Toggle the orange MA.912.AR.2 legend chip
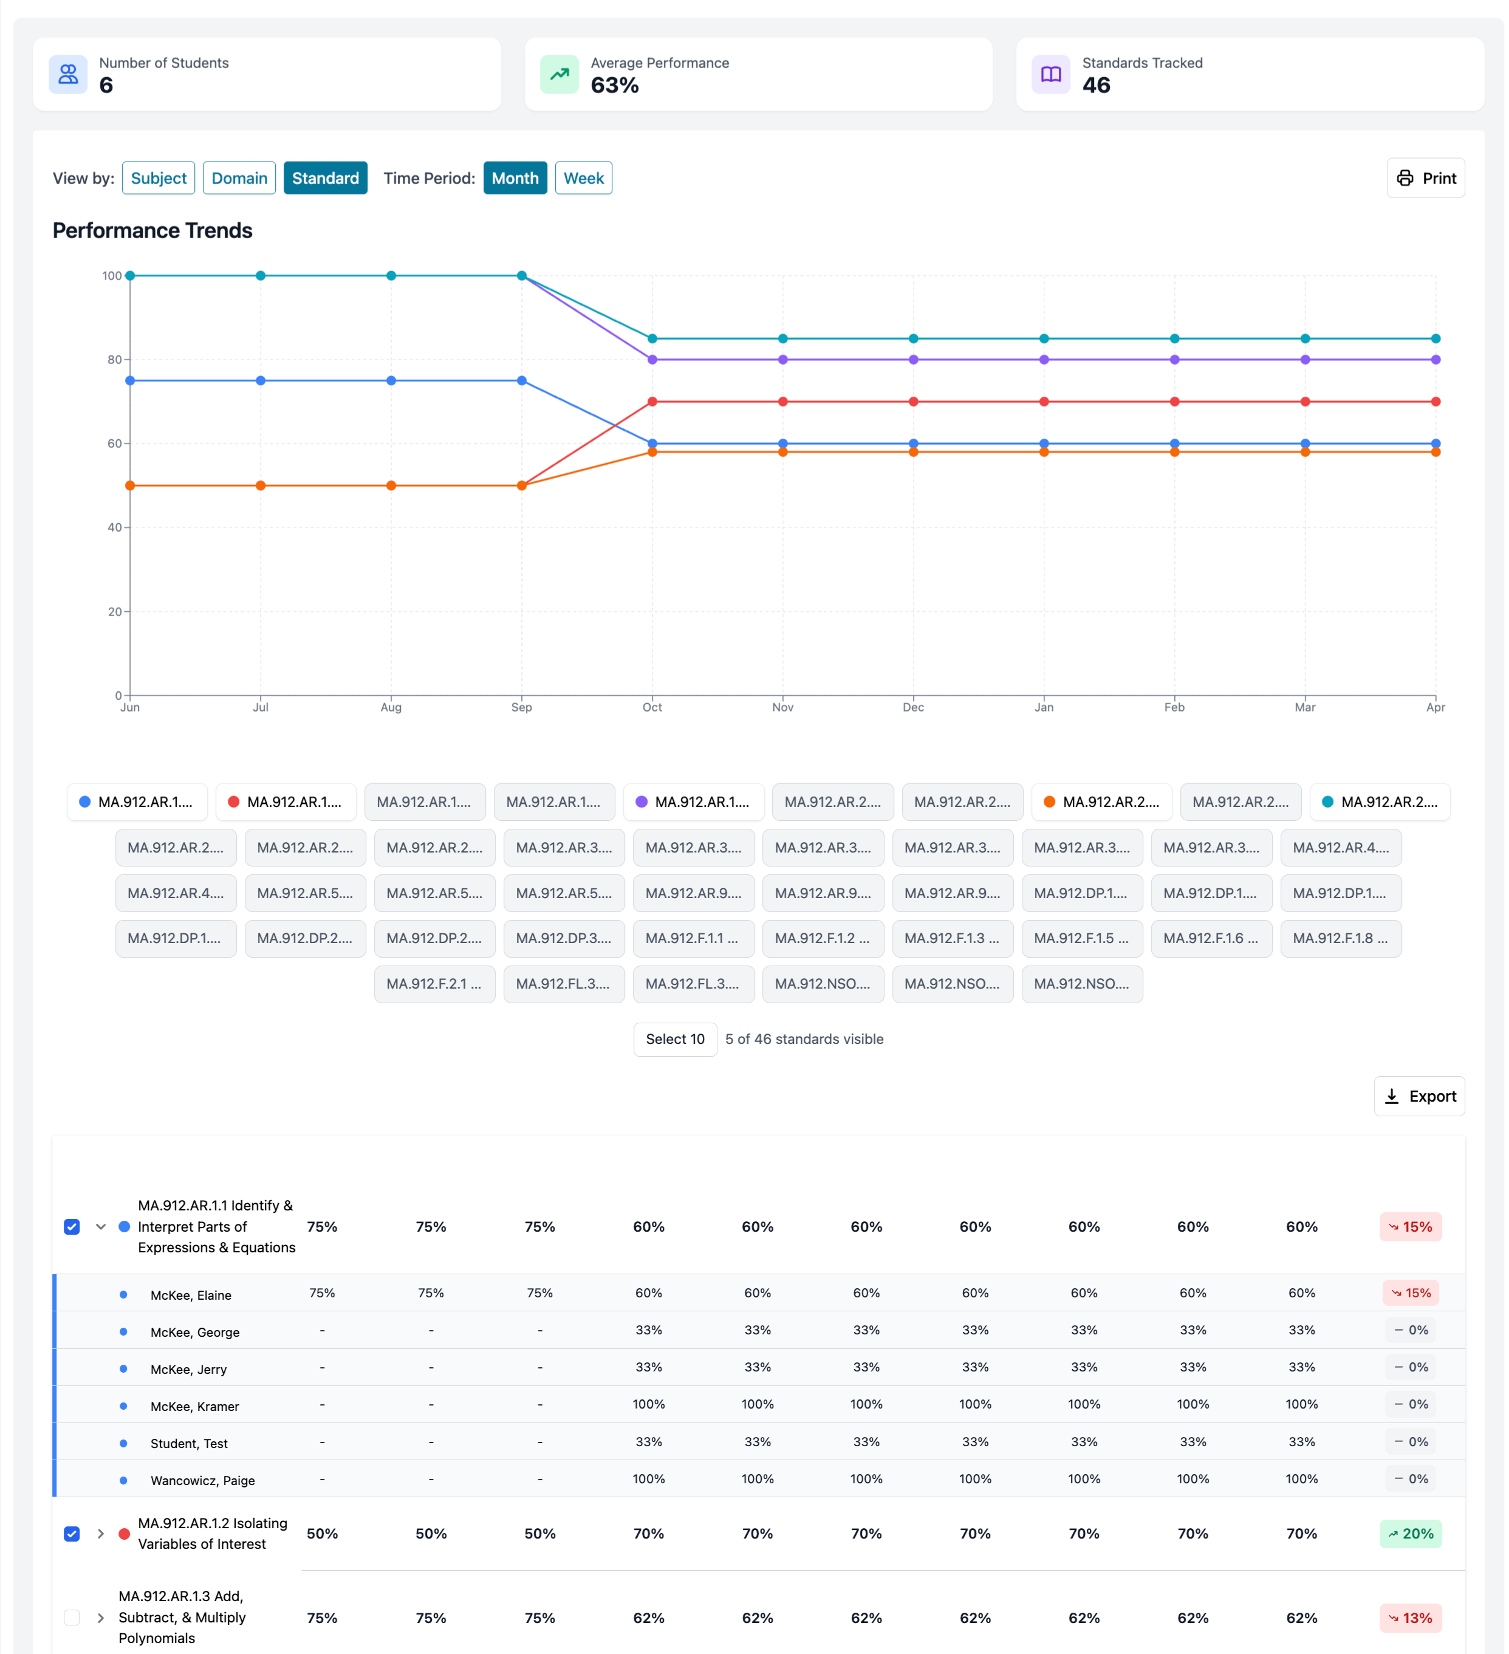Screen dimensions: 1509x1654 point(1101,801)
